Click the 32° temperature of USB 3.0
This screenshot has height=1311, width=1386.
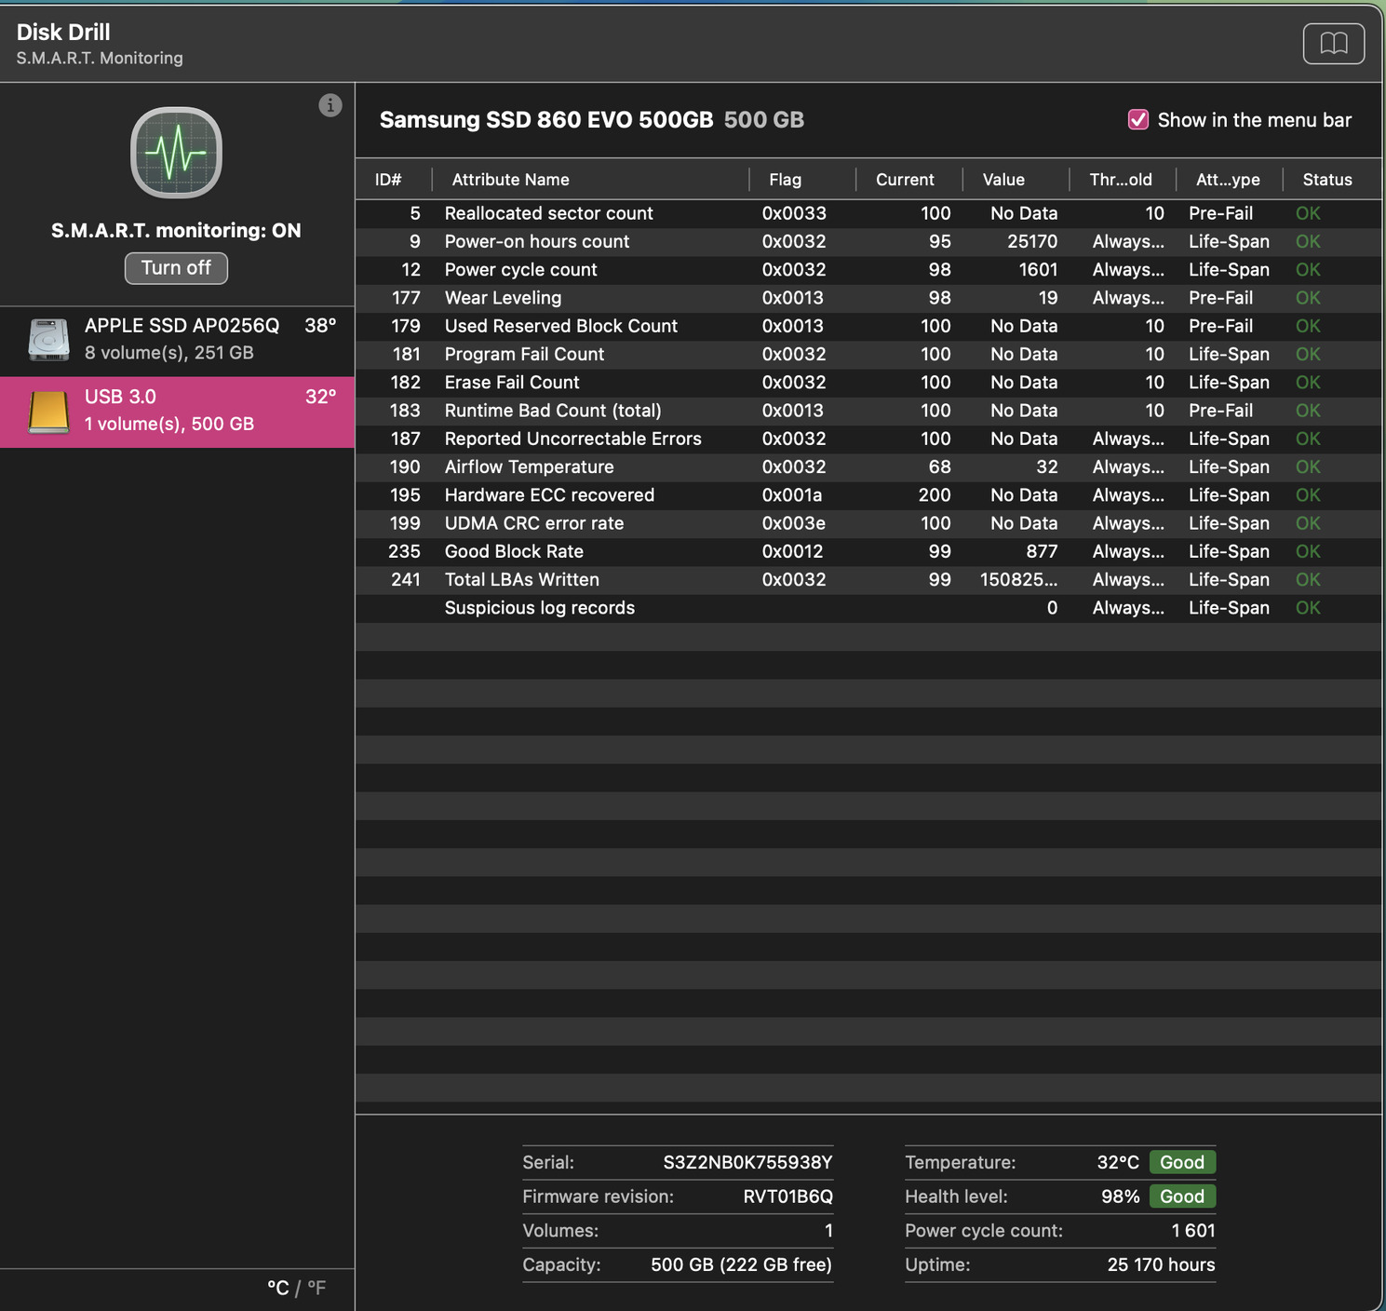coord(320,397)
